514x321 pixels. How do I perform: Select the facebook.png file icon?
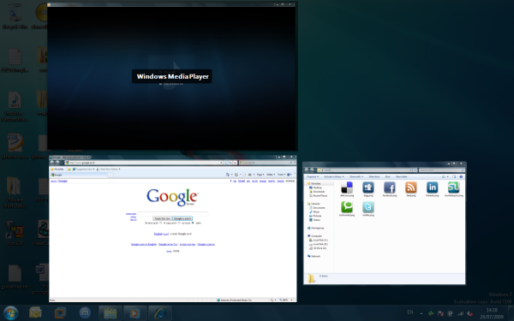point(390,188)
